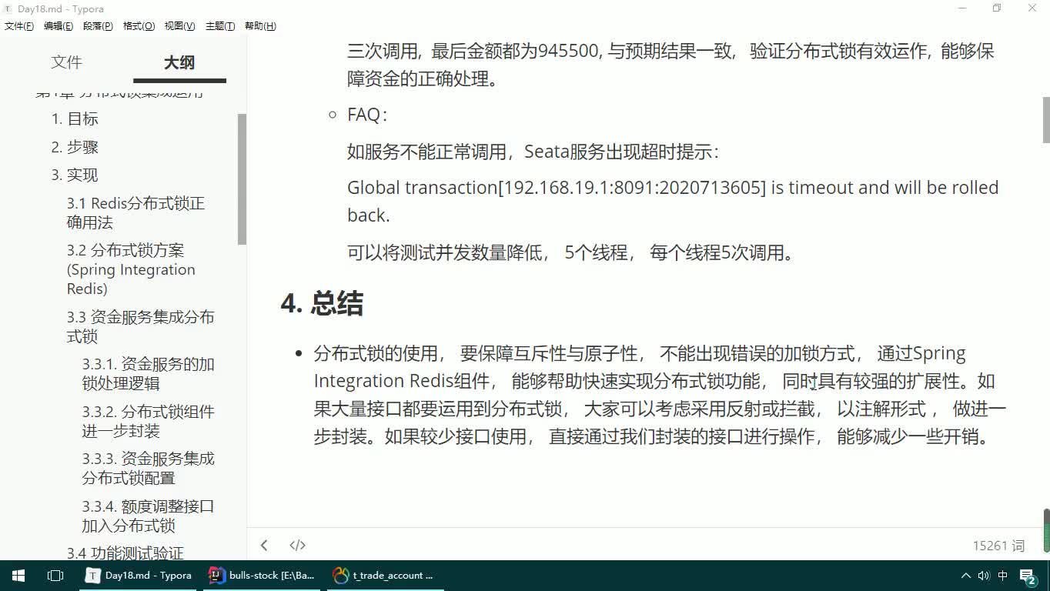Screen dimensions: 1050x591
Task: Minimize the Typora window
Action: click(x=961, y=8)
